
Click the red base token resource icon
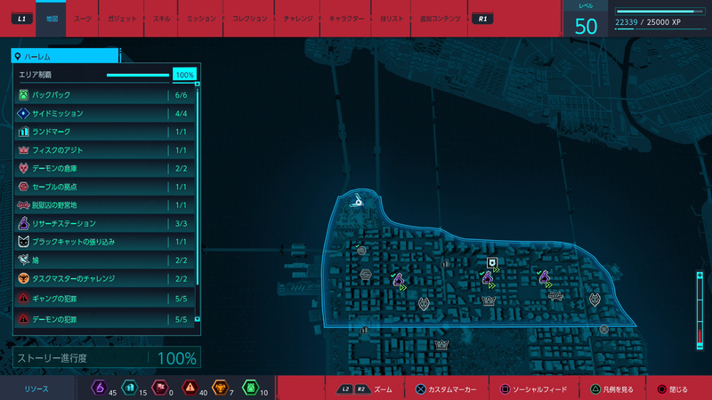[160, 388]
